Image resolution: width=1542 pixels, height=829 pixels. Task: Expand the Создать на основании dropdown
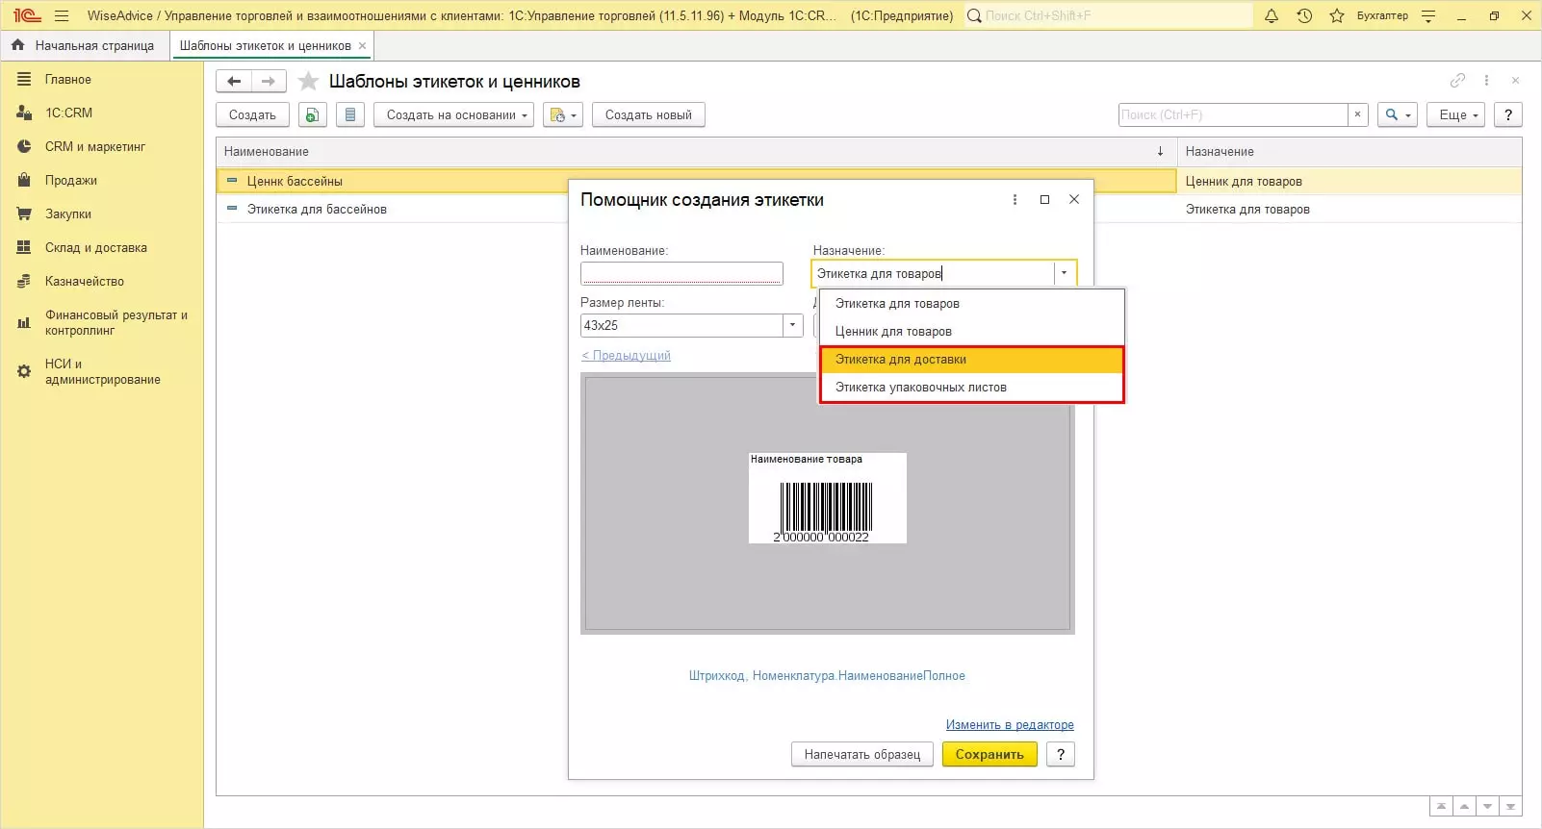pos(456,114)
